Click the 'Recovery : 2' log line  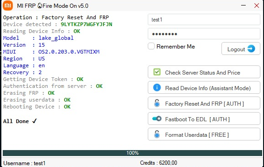pyautogui.click(x=22, y=72)
